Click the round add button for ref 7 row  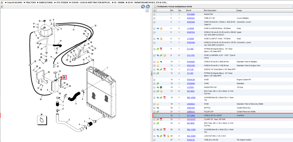pyautogui.click(x=154, y=43)
